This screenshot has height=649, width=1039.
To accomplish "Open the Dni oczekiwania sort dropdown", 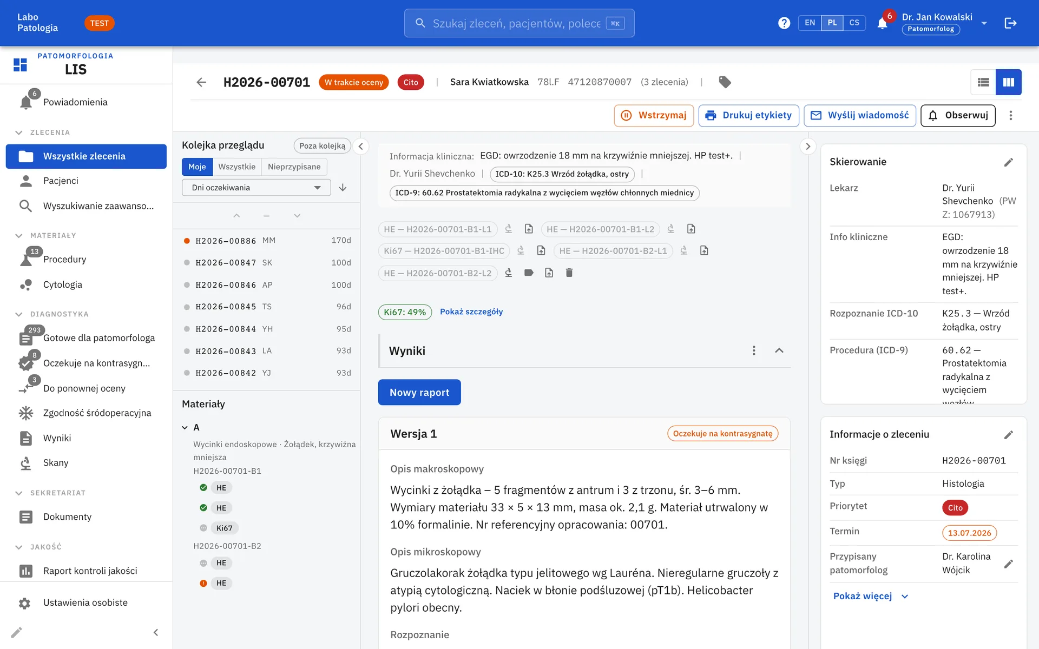I will click(x=257, y=188).
